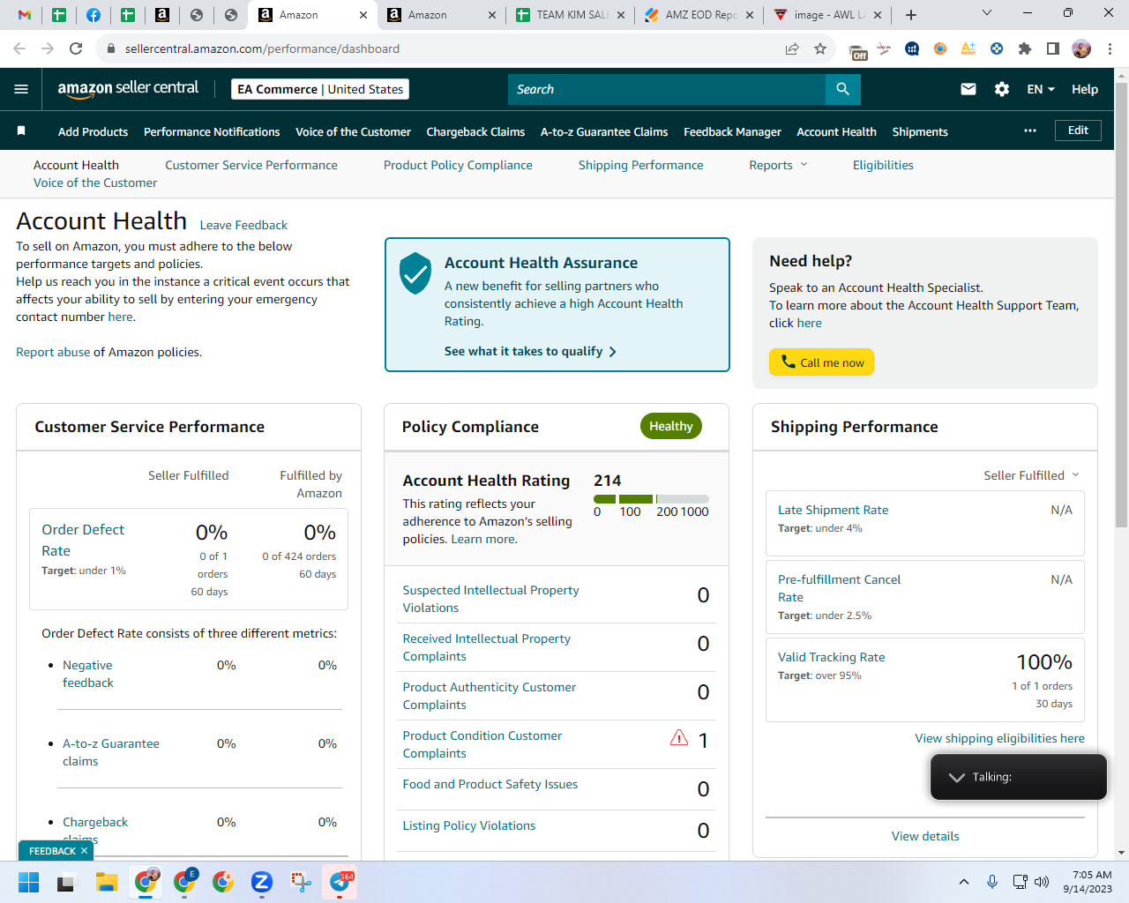Image resolution: width=1129 pixels, height=903 pixels.
Task: Open Suspected Intellectual Property Violations link
Action: pyautogui.click(x=490, y=599)
